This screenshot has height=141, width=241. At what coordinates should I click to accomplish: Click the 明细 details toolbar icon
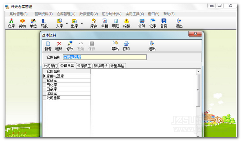116,23
